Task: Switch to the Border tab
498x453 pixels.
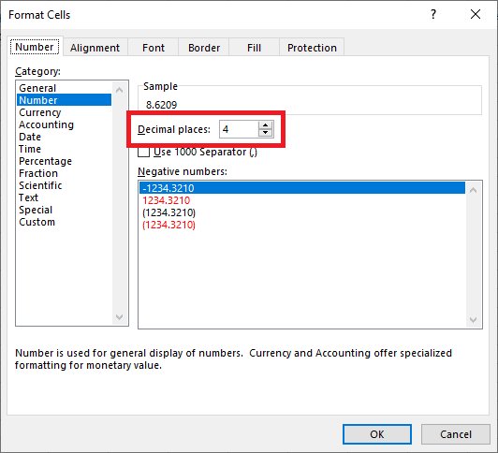Action: point(204,48)
